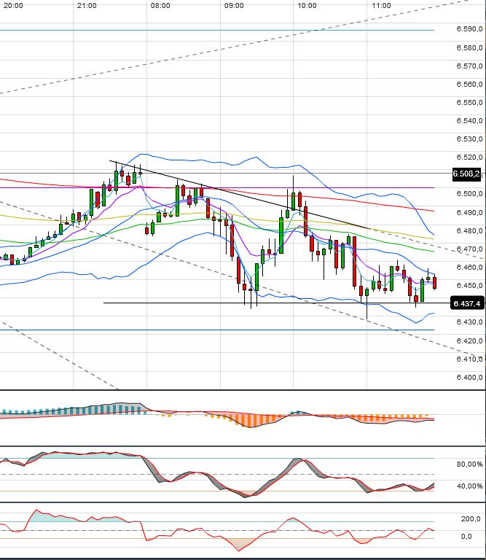
Task: Click the 6.570,0 price axis value
Action: [469, 66]
